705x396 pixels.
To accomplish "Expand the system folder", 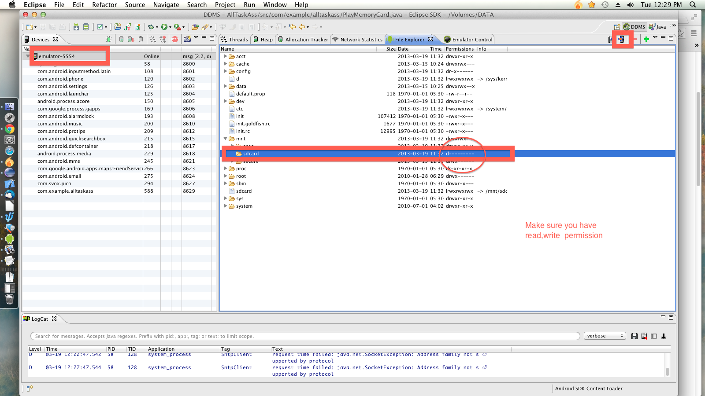I will tap(225, 206).
